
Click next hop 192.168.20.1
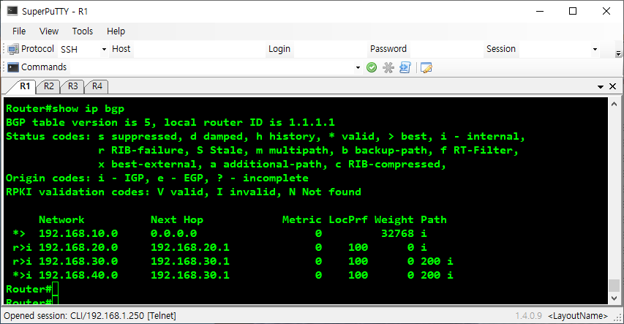coord(189,247)
